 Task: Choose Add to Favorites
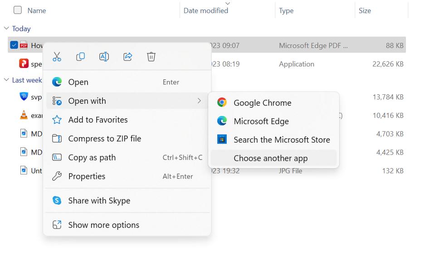[x=98, y=120]
